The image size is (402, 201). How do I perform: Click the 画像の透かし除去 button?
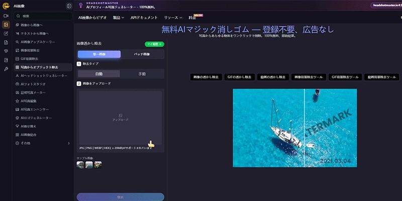tap(206, 77)
